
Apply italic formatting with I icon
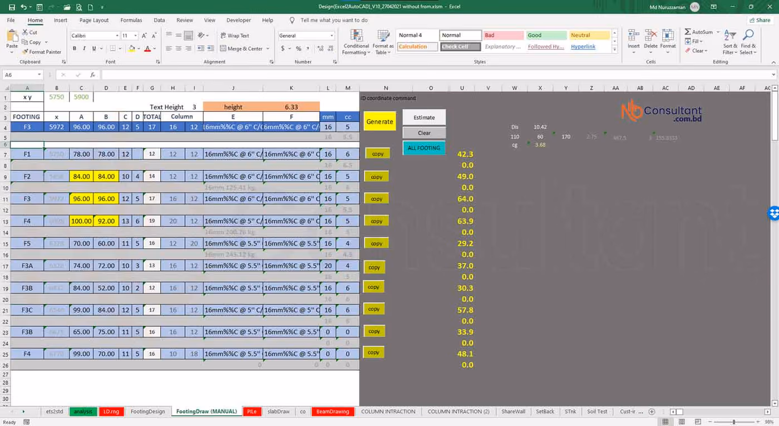[x=84, y=48]
